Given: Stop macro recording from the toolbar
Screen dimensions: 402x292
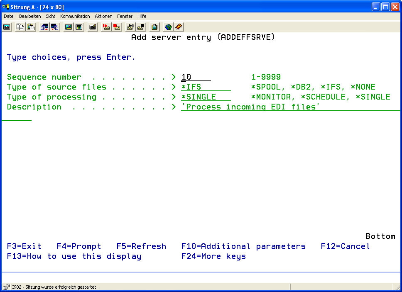Looking at the screenshot, I should coord(117,27).
